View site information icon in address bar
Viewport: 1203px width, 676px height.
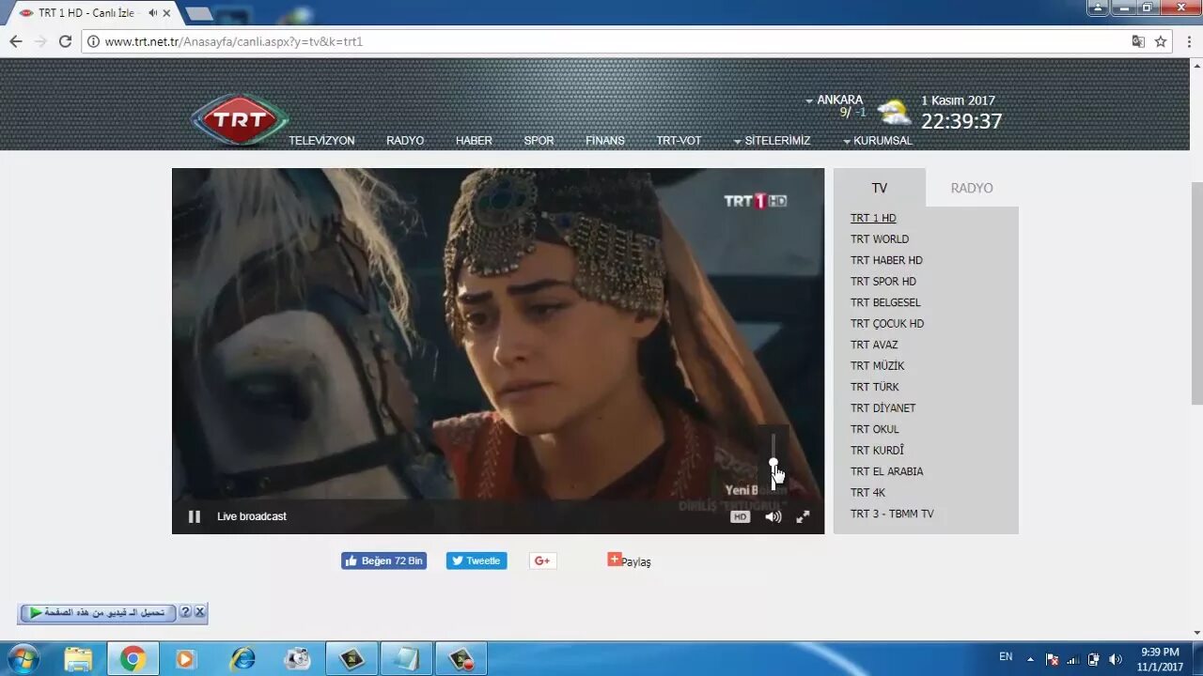92,41
